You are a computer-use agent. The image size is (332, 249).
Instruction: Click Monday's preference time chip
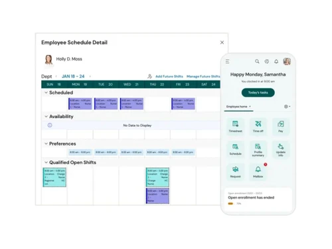(80, 152)
